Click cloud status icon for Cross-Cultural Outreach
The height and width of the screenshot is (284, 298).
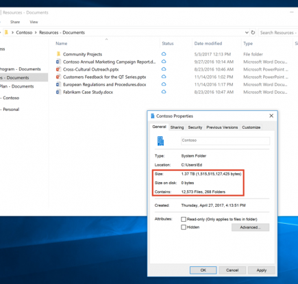164,69
